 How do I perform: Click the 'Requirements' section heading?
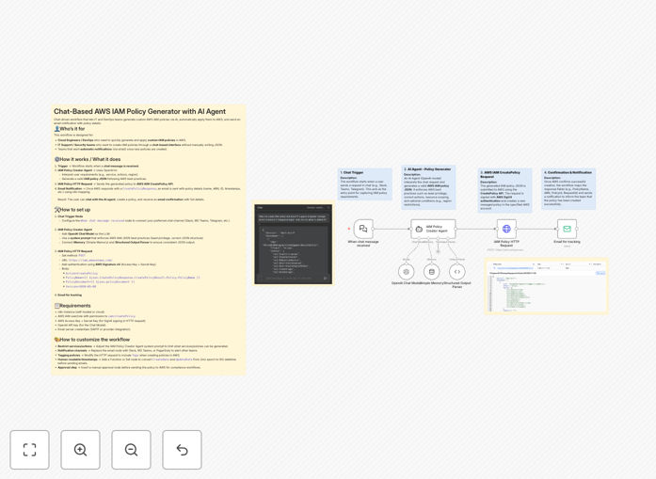point(72,306)
